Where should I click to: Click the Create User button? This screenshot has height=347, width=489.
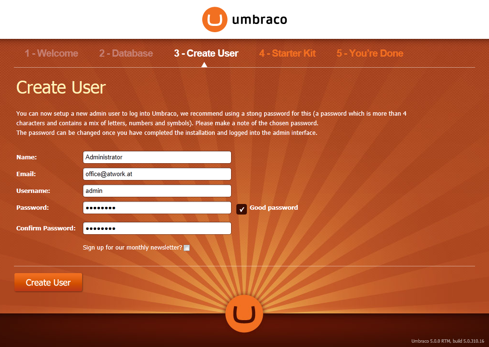pos(49,282)
